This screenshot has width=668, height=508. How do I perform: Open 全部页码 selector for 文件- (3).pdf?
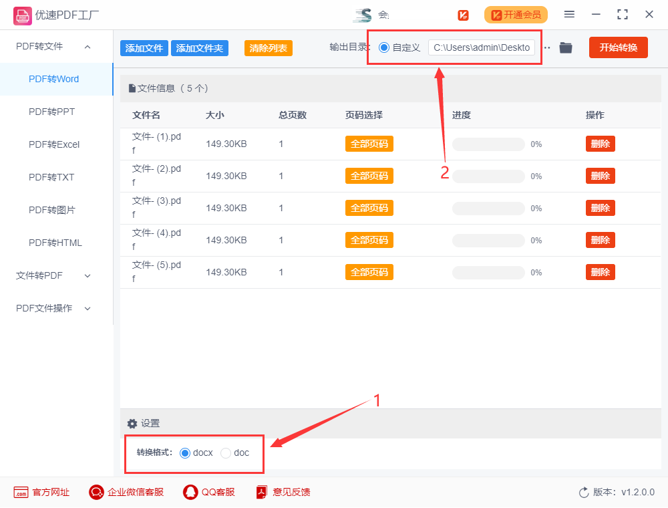[x=369, y=208]
